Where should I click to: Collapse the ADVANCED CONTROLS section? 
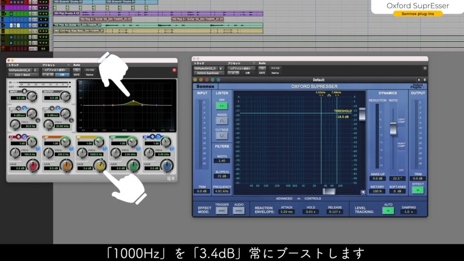click(x=299, y=198)
